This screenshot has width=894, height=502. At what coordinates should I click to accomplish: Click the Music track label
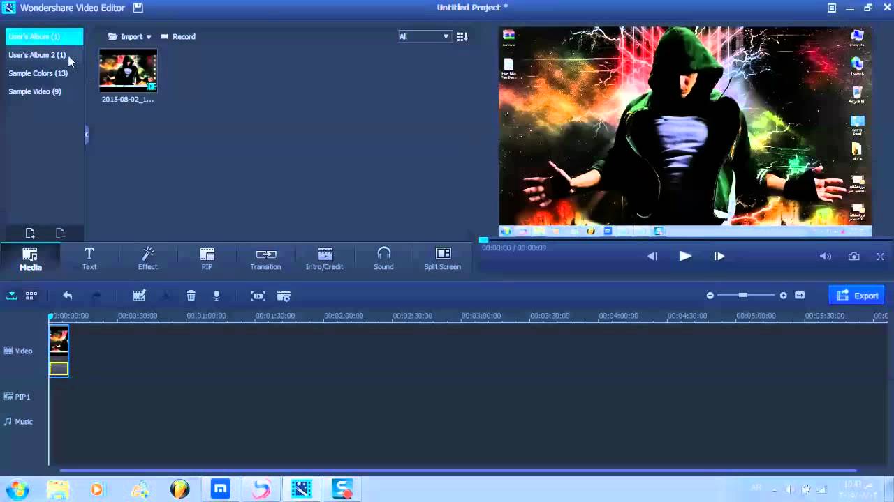(19, 422)
